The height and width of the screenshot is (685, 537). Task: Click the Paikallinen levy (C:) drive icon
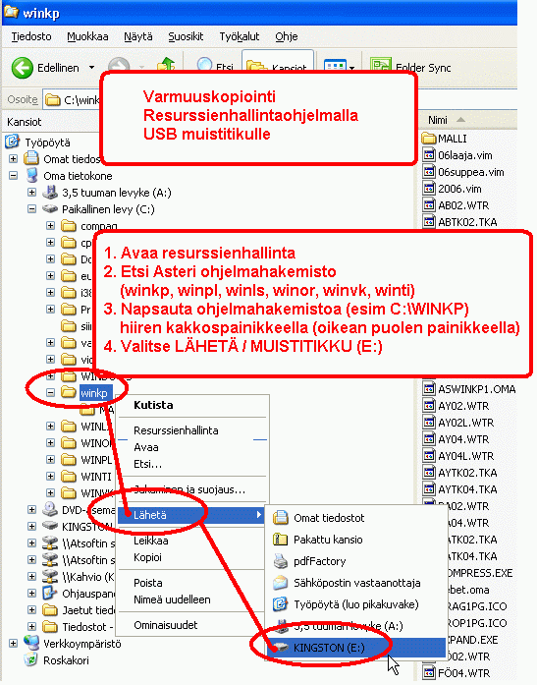51,208
